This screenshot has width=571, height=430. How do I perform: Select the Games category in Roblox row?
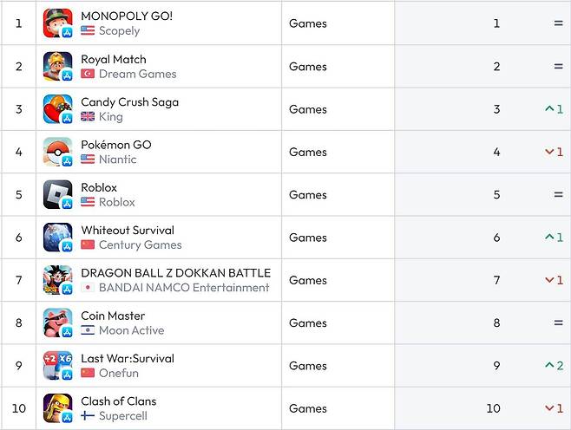coord(308,195)
